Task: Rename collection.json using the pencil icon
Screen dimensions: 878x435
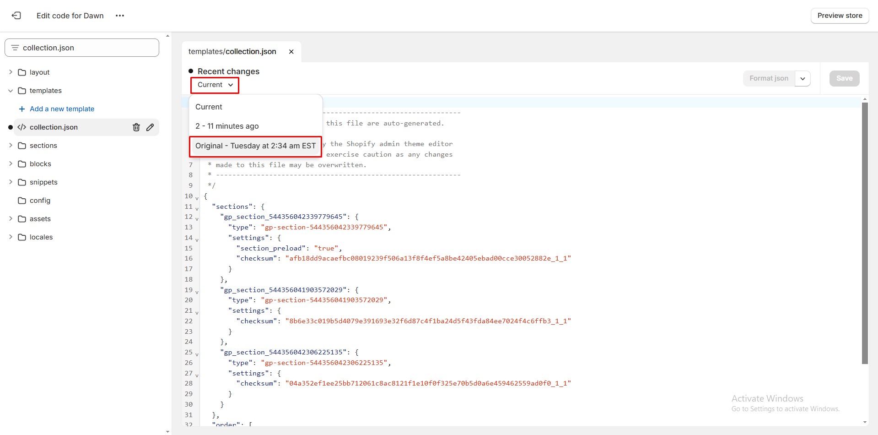Action: click(150, 127)
